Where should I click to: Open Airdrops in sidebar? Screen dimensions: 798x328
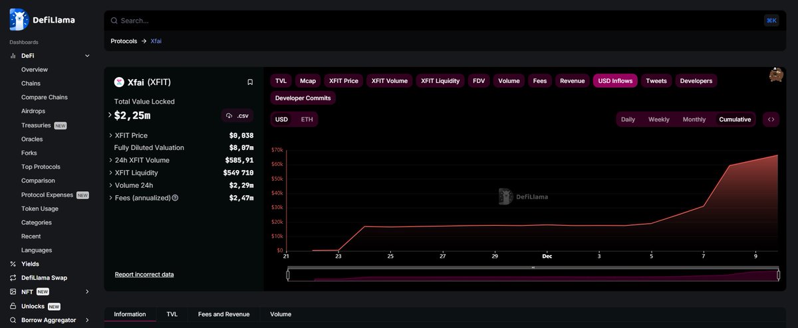click(x=33, y=111)
